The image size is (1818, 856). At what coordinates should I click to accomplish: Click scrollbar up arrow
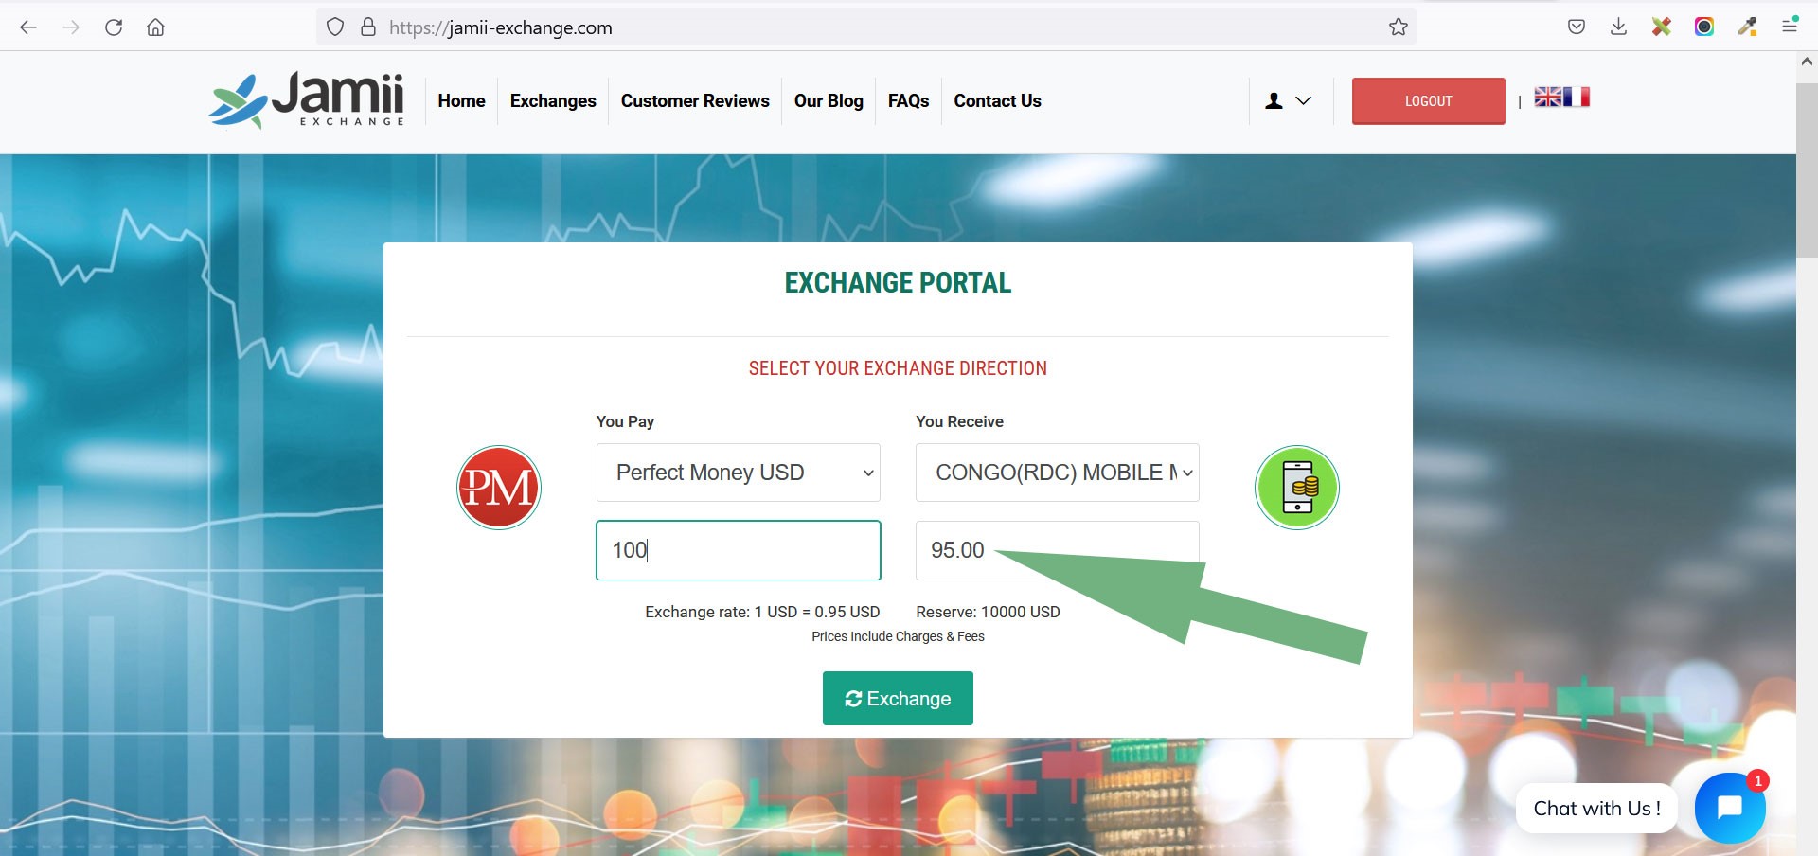pyautogui.click(x=1807, y=62)
